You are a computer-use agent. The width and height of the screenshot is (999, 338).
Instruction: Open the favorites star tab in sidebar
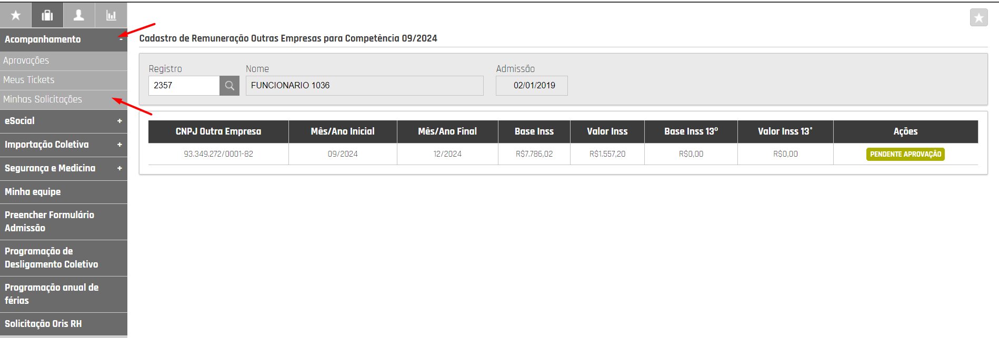point(16,15)
